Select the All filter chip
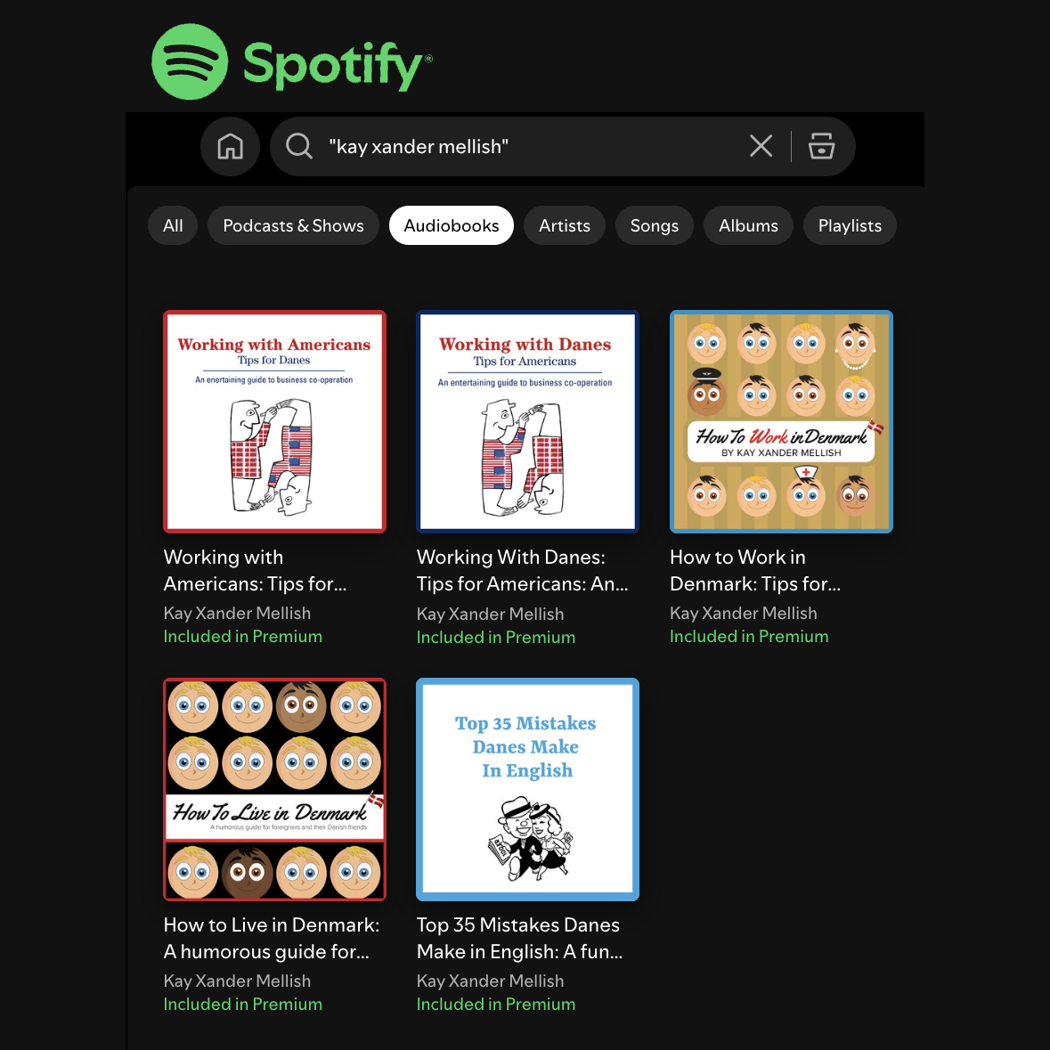The image size is (1050, 1050). point(173,225)
